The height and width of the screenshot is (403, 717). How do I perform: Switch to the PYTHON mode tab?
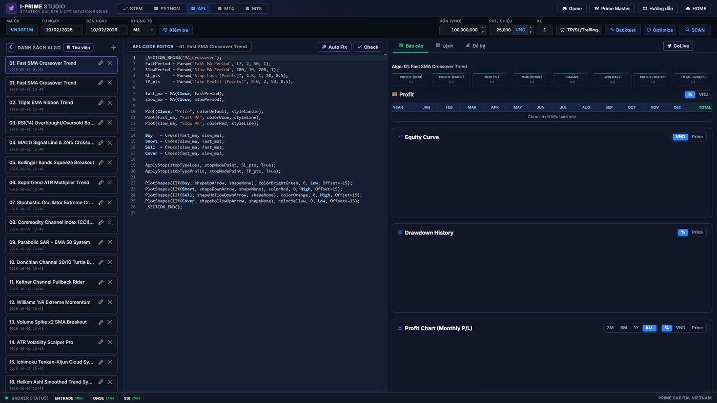167,8
